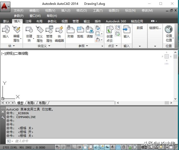
Task: Open the 参数化 ribbon tab
Action: pyautogui.click(x=52, y=21)
